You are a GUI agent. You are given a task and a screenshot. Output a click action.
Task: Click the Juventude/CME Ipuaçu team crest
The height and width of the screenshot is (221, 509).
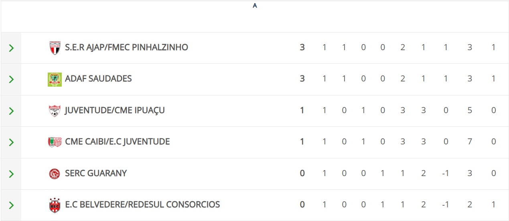pyautogui.click(x=55, y=111)
